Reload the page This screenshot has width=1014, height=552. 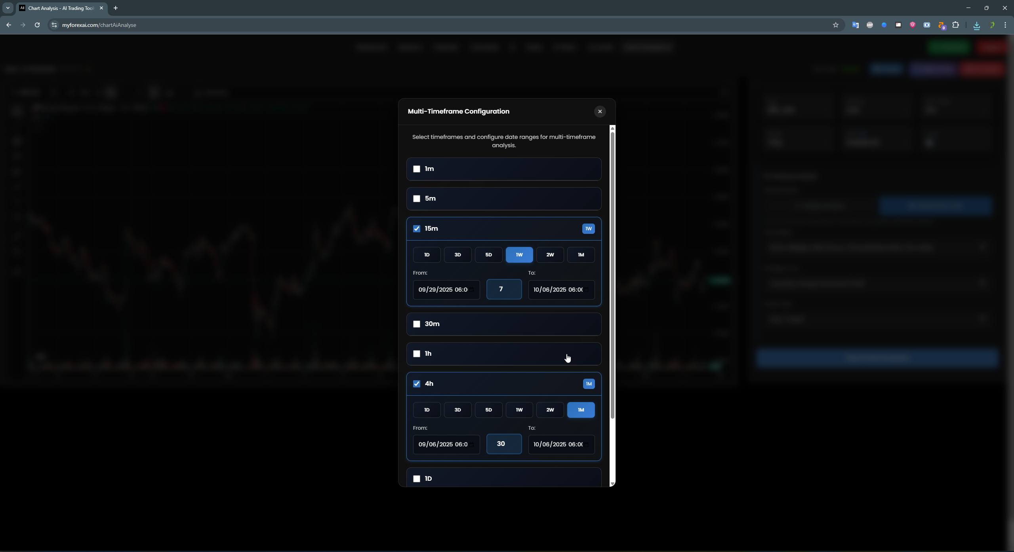click(x=37, y=25)
